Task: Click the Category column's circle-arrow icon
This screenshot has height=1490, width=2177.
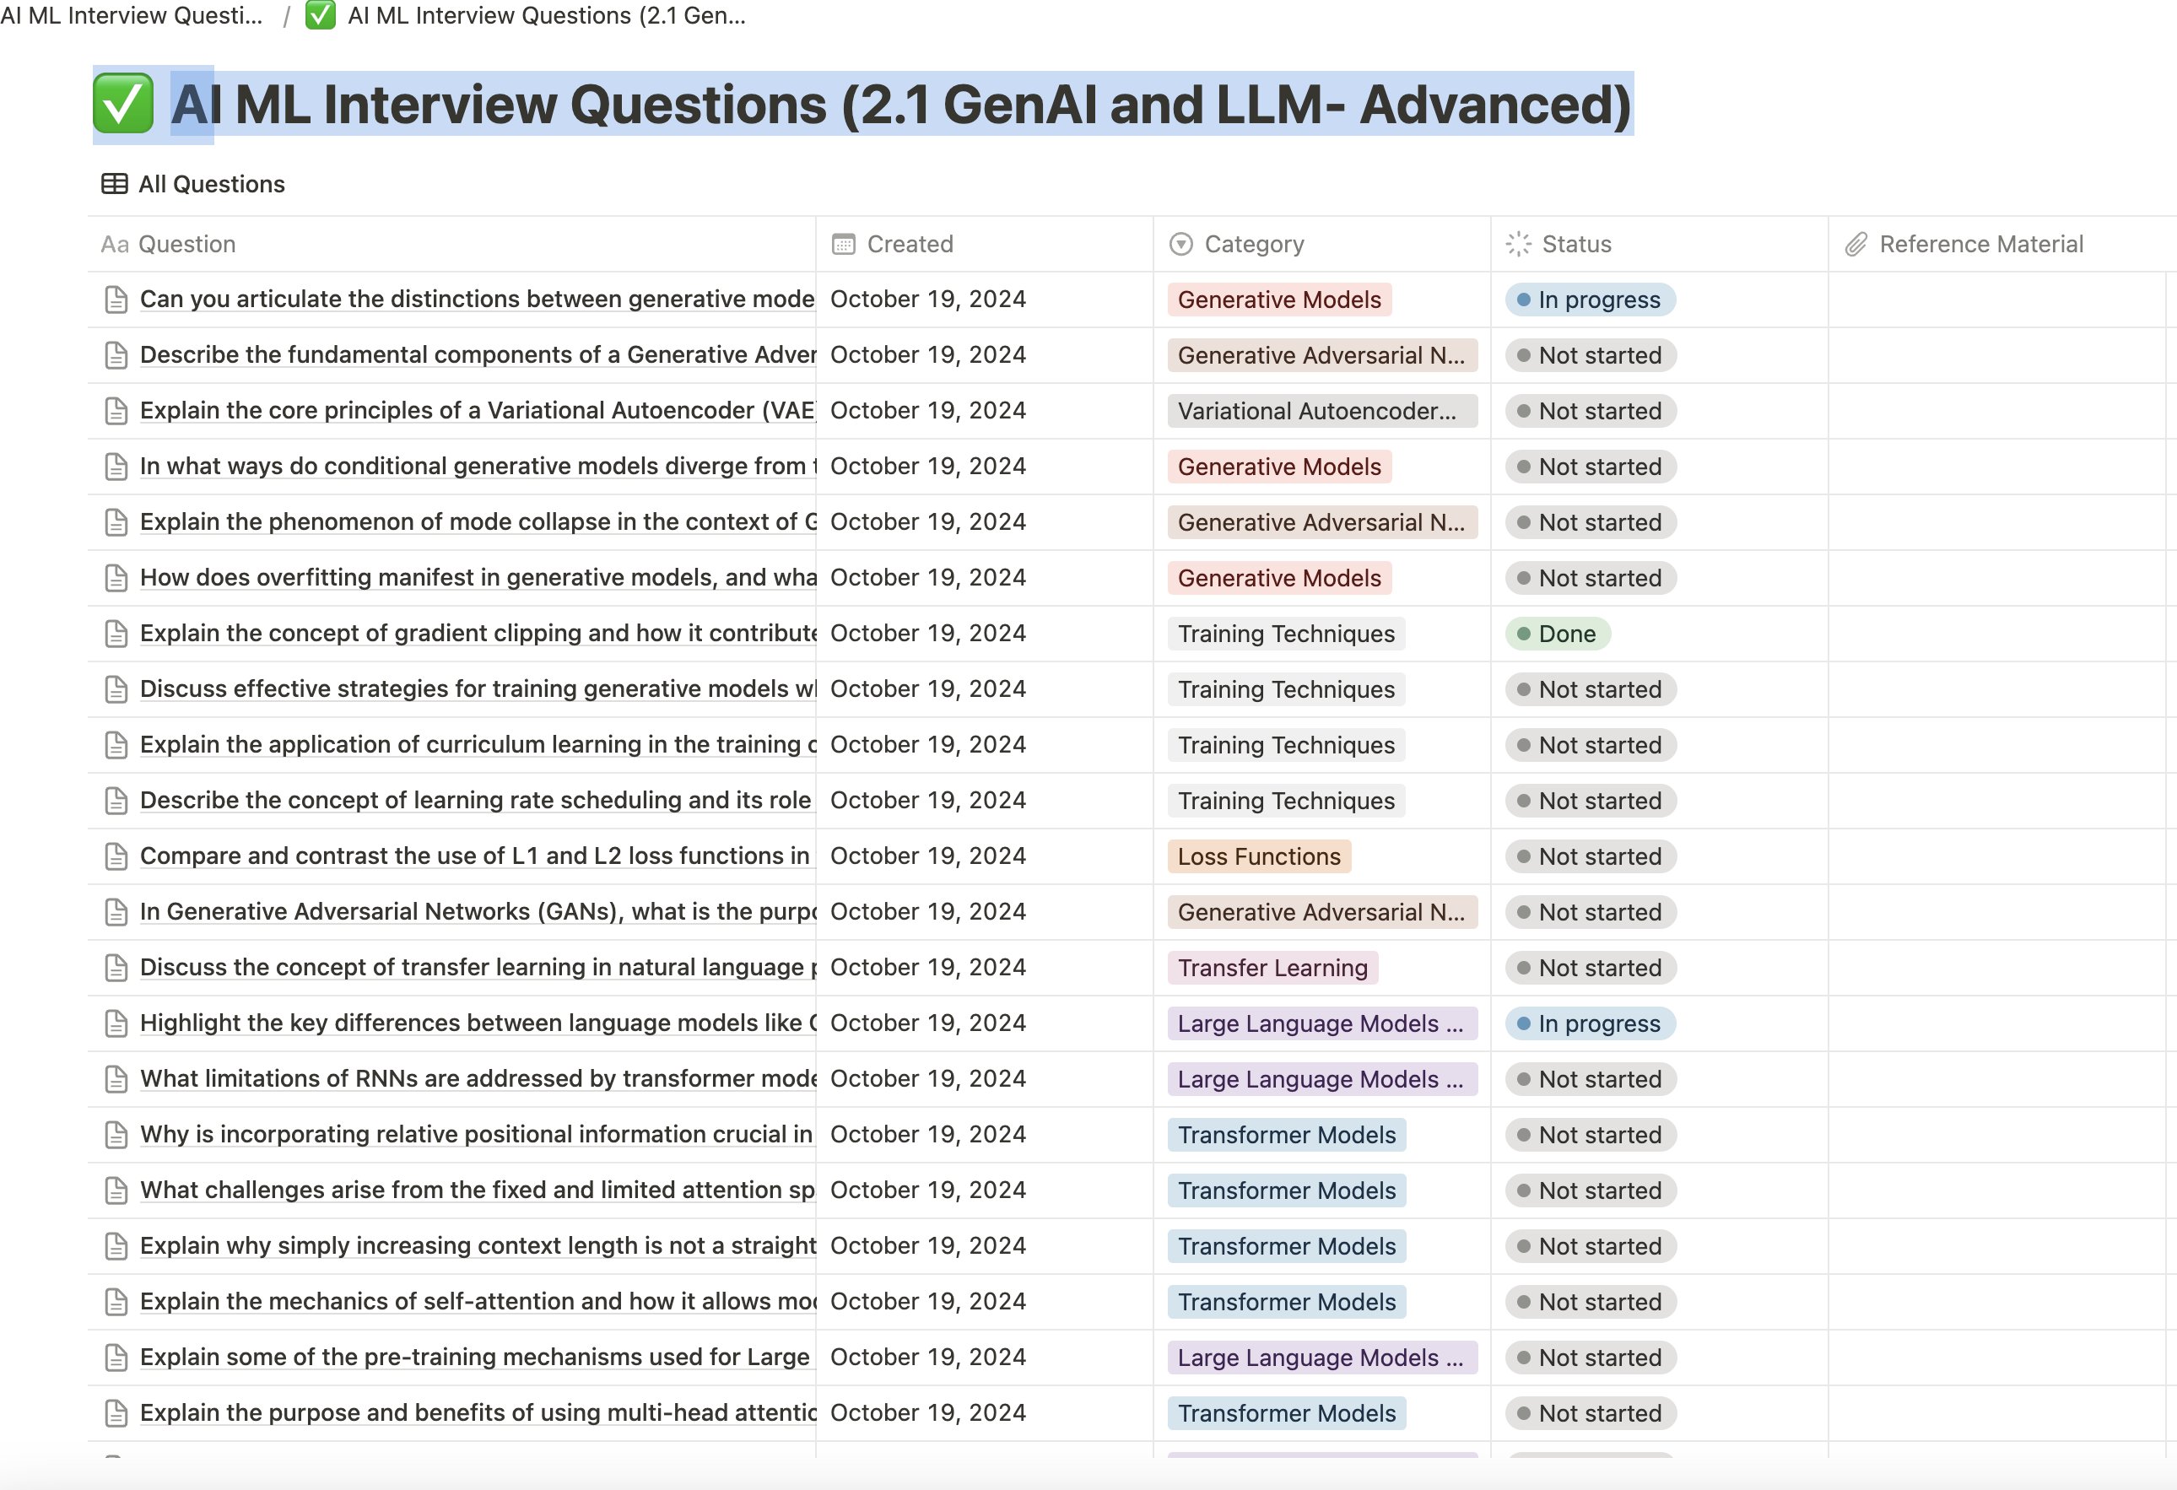Action: click(x=1181, y=245)
